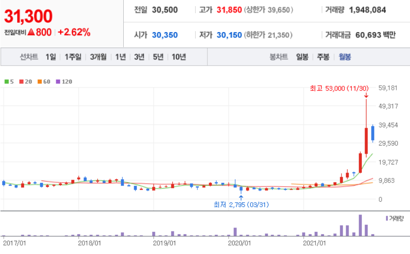Click the 시가 value 30,350
The width and height of the screenshot is (410, 254).
[165, 35]
